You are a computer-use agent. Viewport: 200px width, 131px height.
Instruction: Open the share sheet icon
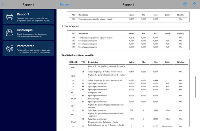(x=194, y=4)
